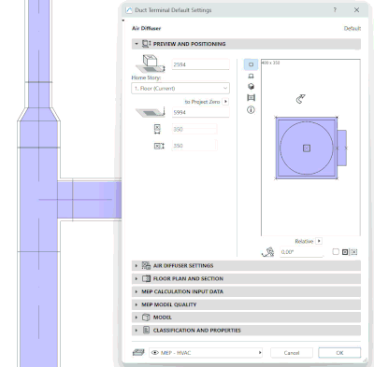This screenshot has height=367, width=374.
Task: Open the 'to Project Zero' reference flyout
Action: [x=226, y=102]
